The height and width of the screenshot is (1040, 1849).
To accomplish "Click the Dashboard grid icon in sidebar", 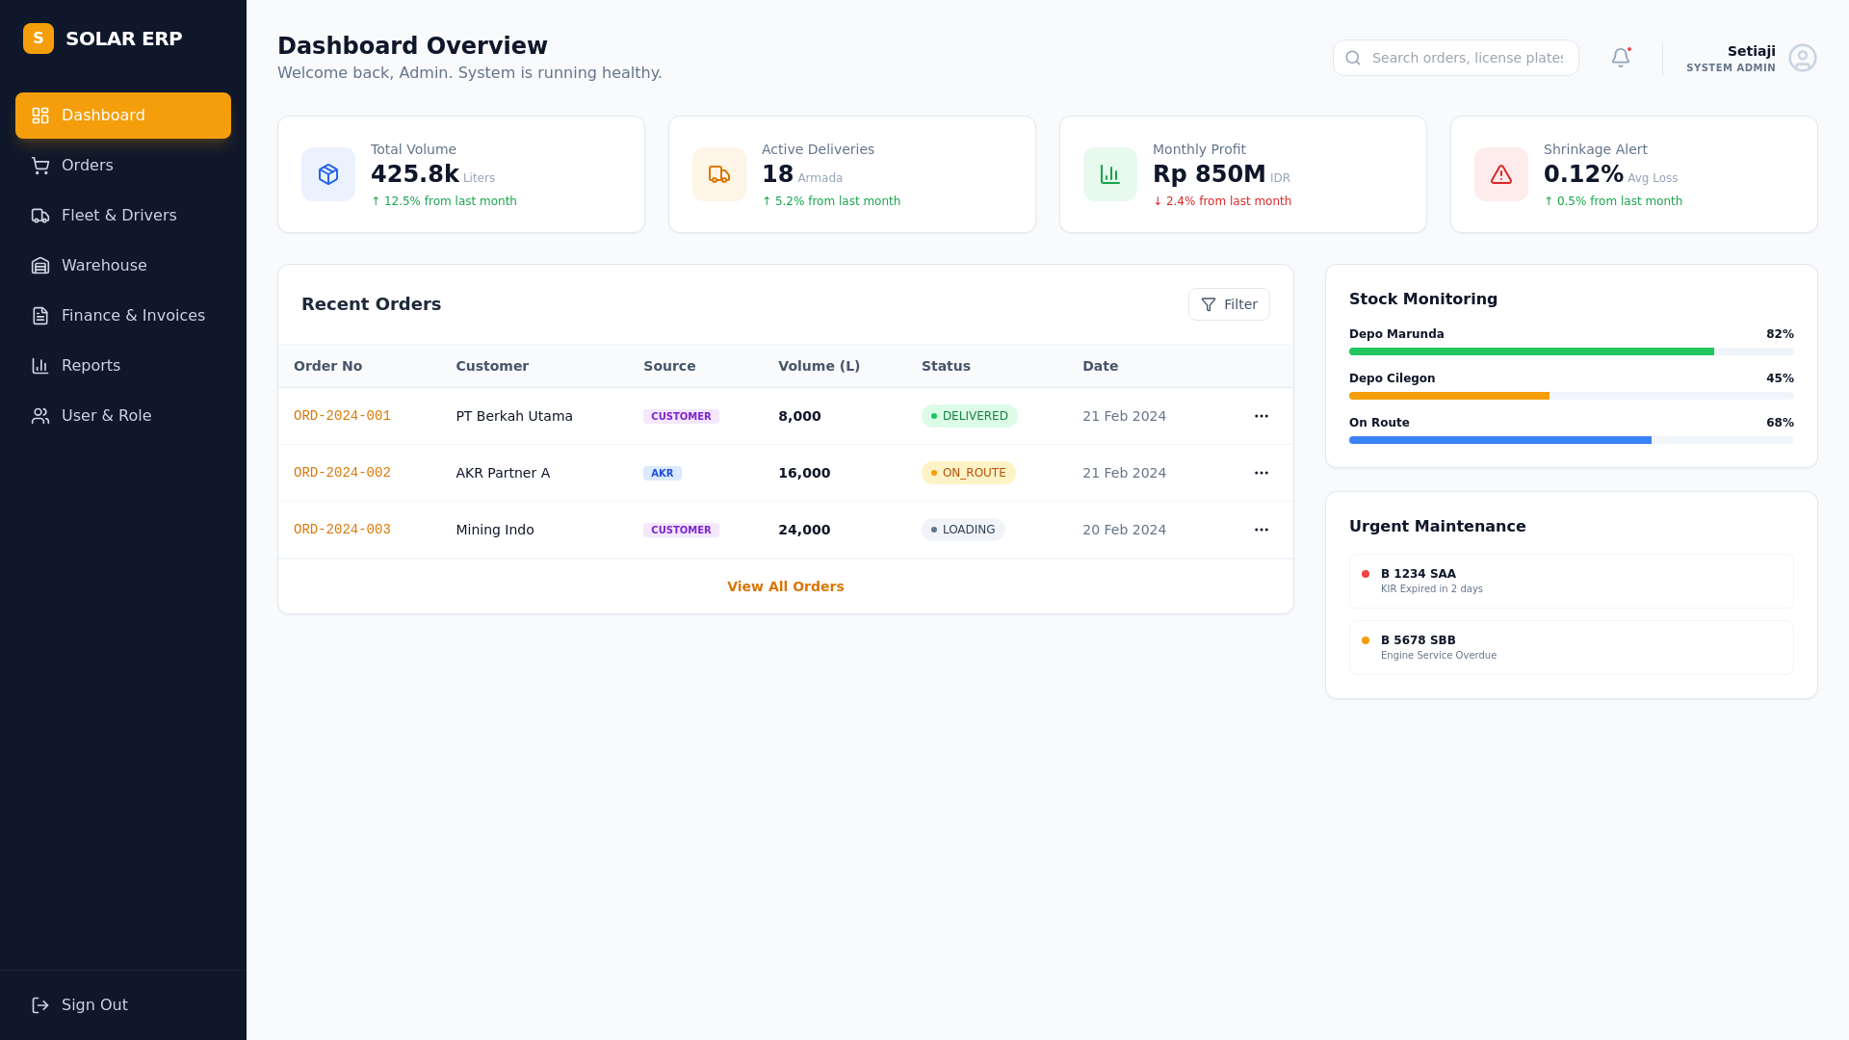I will (x=40, y=116).
